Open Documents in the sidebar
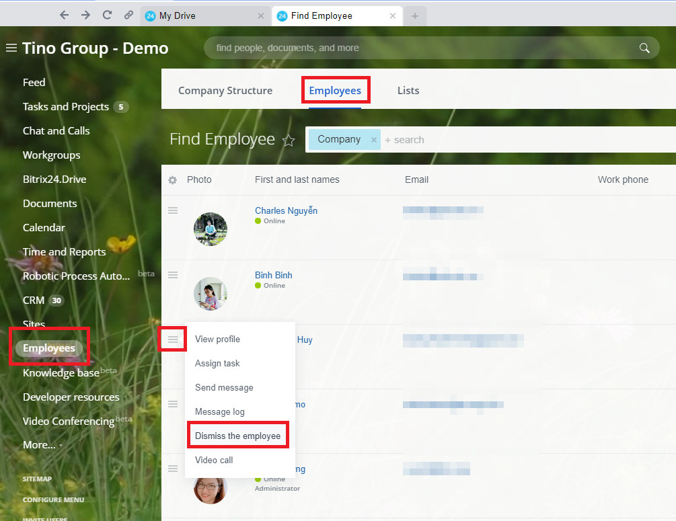The image size is (676, 521). 50,204
